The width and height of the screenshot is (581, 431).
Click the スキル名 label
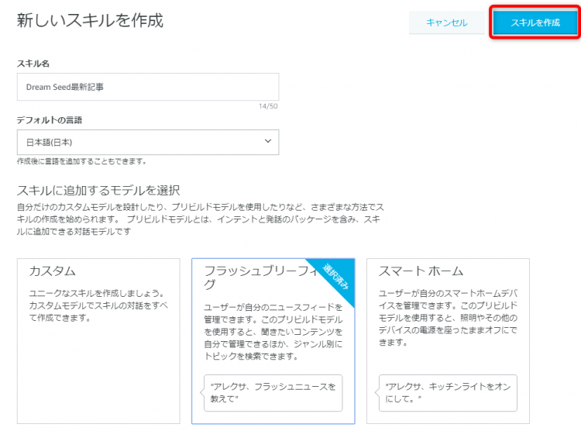pos(33,64)
